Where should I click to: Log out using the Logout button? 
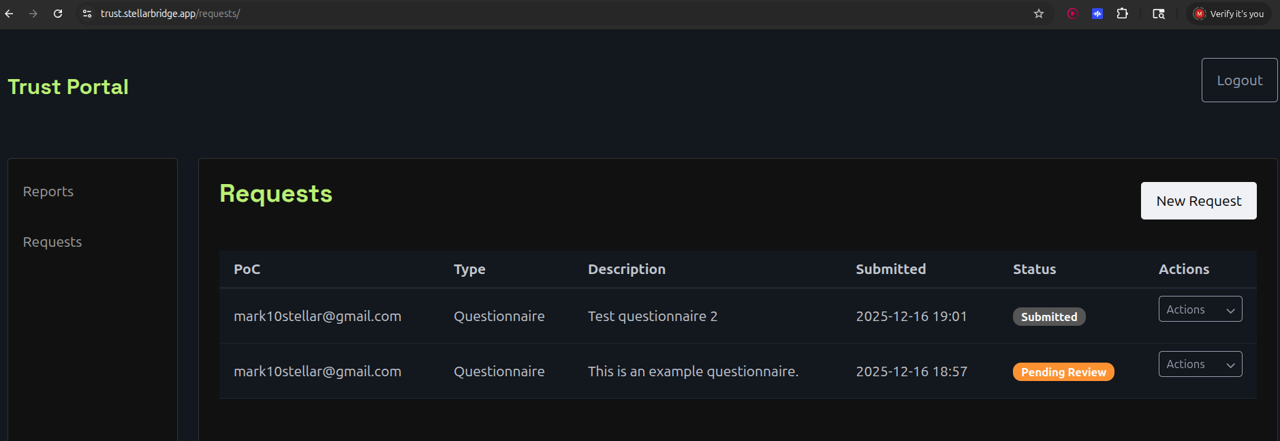pos(1239,80)
